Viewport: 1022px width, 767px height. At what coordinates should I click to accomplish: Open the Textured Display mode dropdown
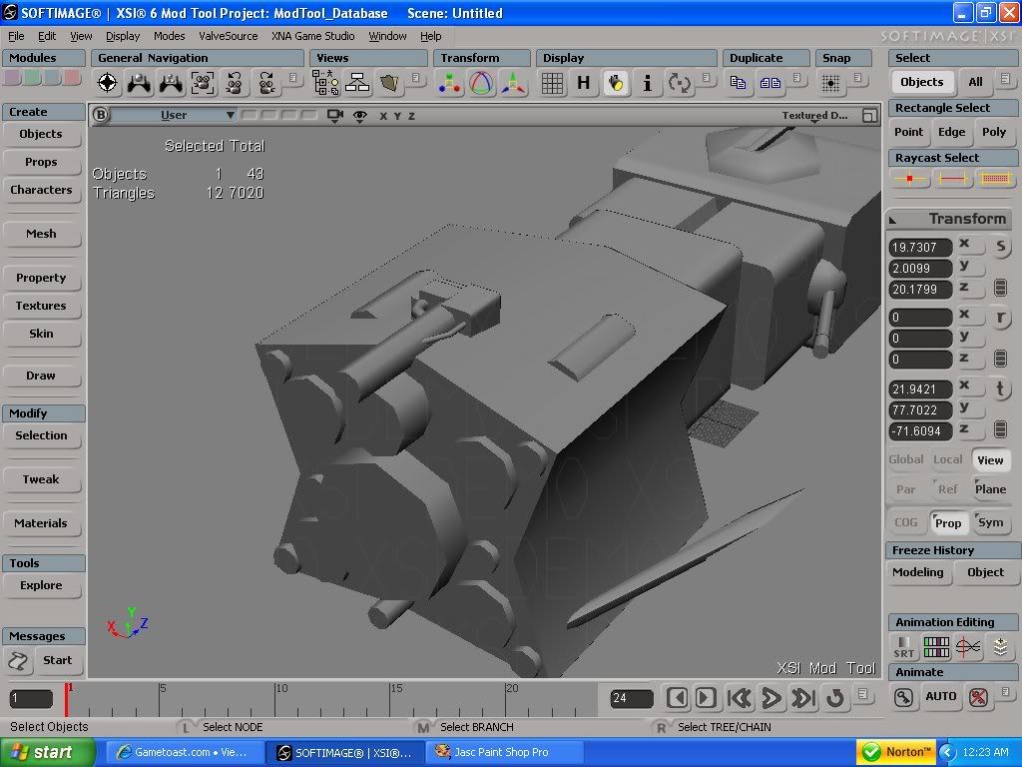pos(814,116)
